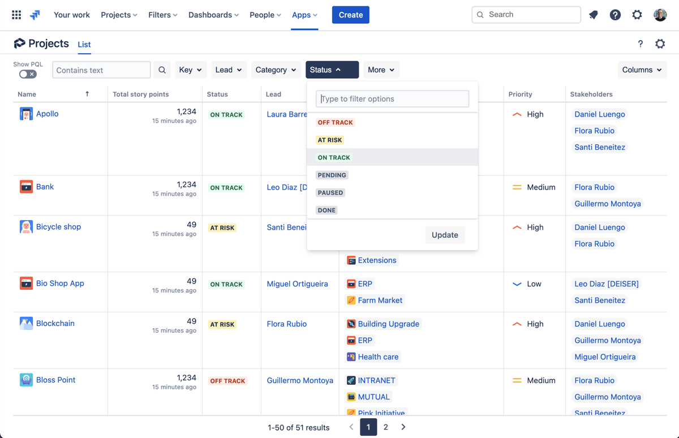This screenshot has height=438, width=679.
Task: Open the Dashboards menu
Action: click(x=213, y=15)
